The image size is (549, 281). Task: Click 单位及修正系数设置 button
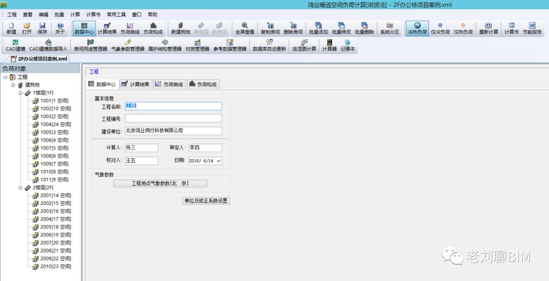click(206, 201)
